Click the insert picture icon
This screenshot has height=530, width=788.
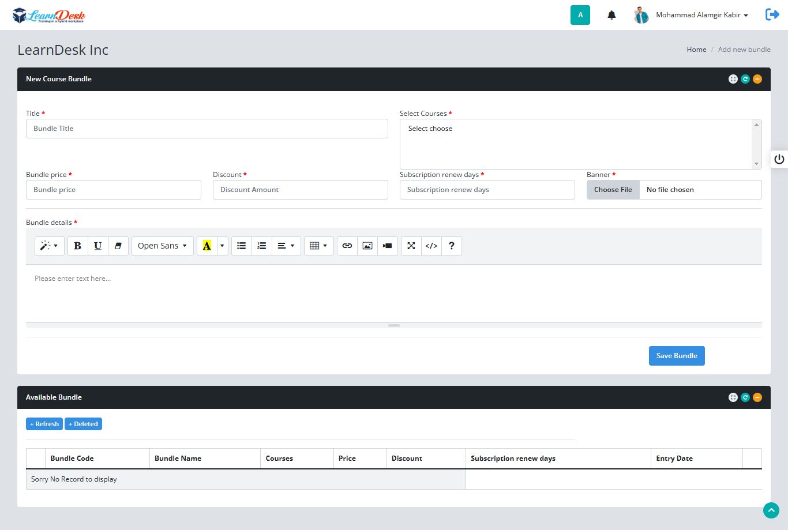point(367,246)
